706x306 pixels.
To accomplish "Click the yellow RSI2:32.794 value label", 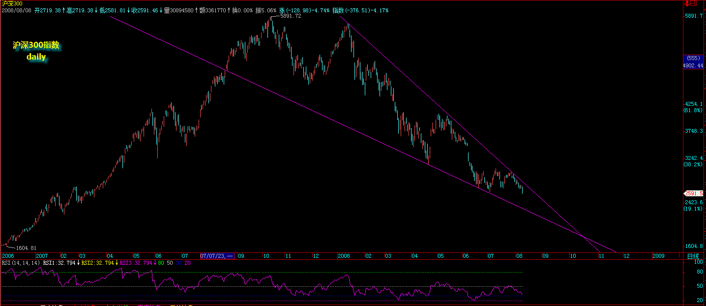I will pyautogui.click(x=97, y=263).
